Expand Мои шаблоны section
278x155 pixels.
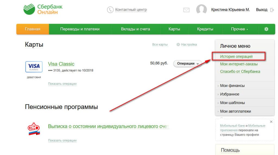pos(232,103)
